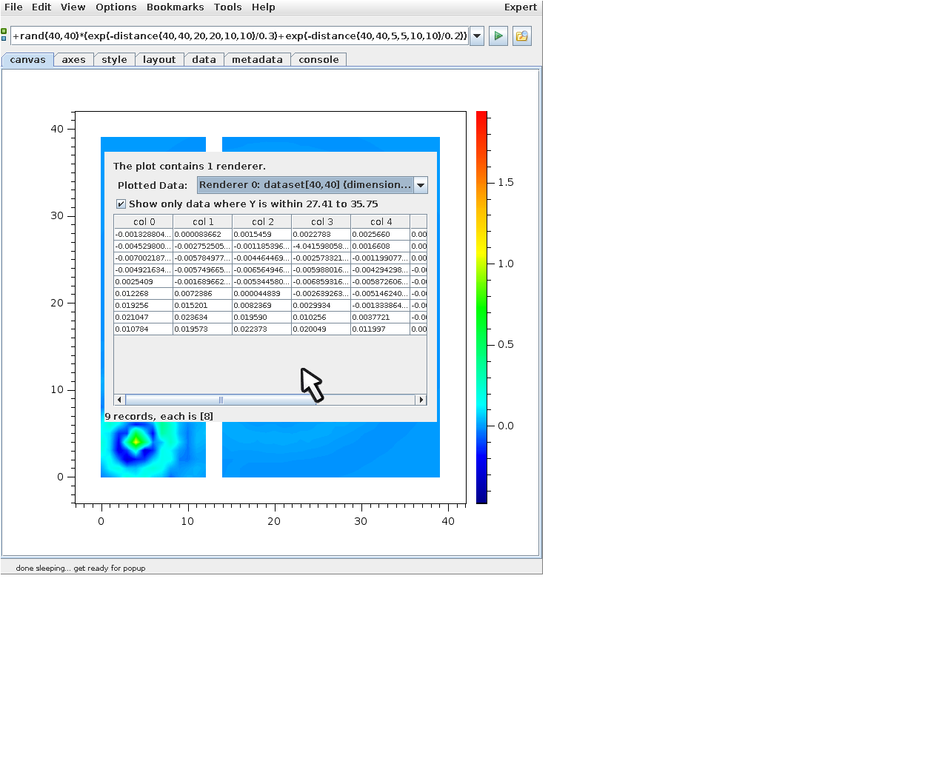The image size is (948, 758).
Task: Open the Bookmarks menu
Action: (175, 7)
